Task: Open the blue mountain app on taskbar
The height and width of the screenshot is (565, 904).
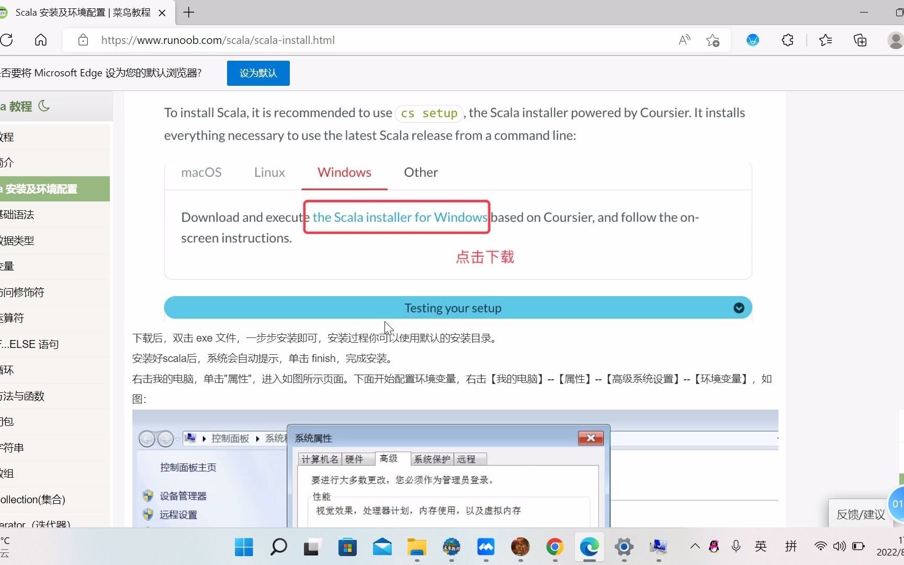Action: pos(486,547)
